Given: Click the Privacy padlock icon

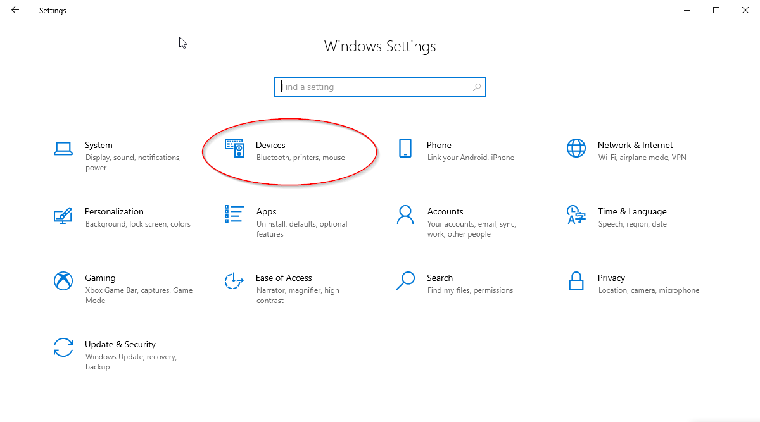Looking at the screenshot, I should [576, 281].
